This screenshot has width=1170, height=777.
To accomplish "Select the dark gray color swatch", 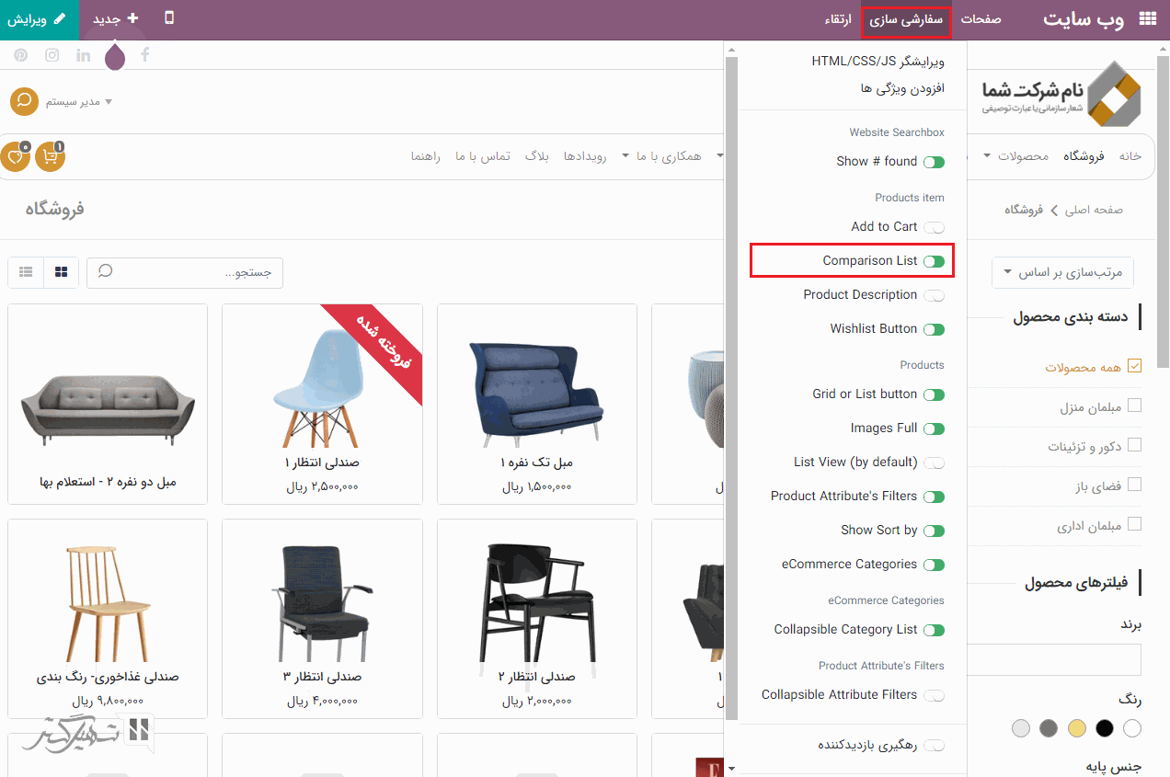I will click(x=1049, y=728).
